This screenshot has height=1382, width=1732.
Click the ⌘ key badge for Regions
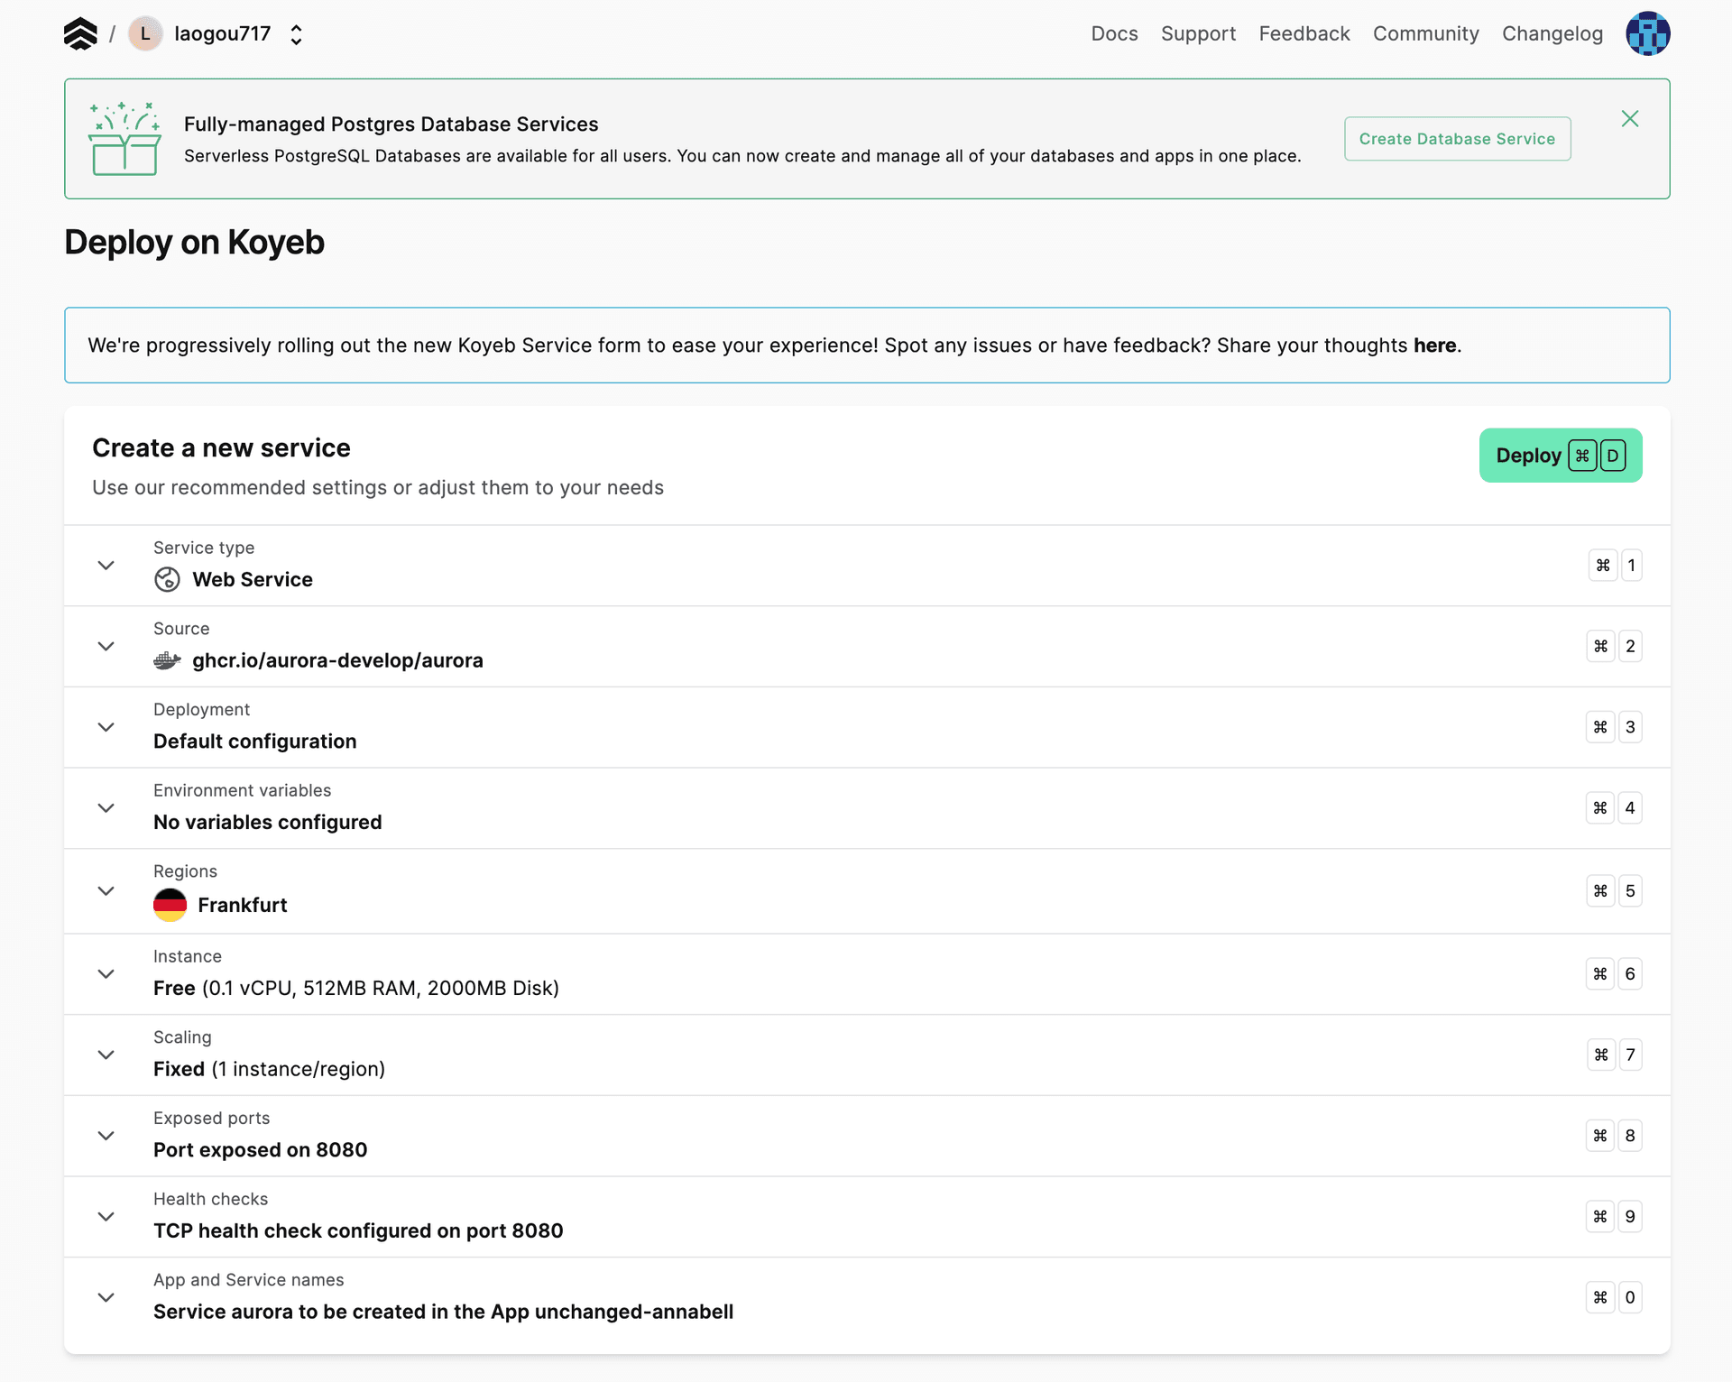click(1601, 891)
